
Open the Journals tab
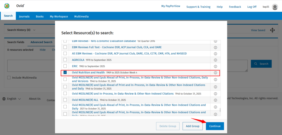coord(24,16)
